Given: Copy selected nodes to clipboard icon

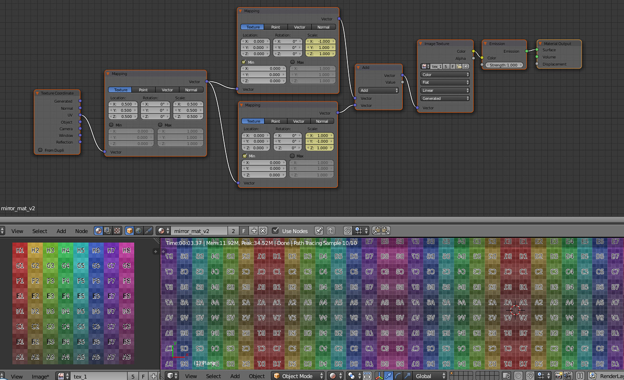Looking at the screenshot, I should coord(376,231).
